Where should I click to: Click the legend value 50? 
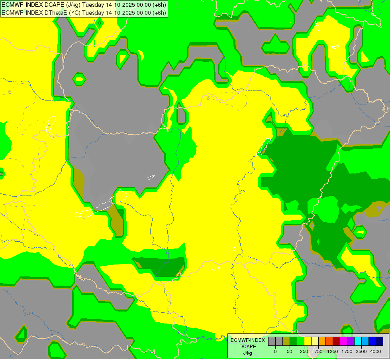pyautogui.click(x=290, y=351)
